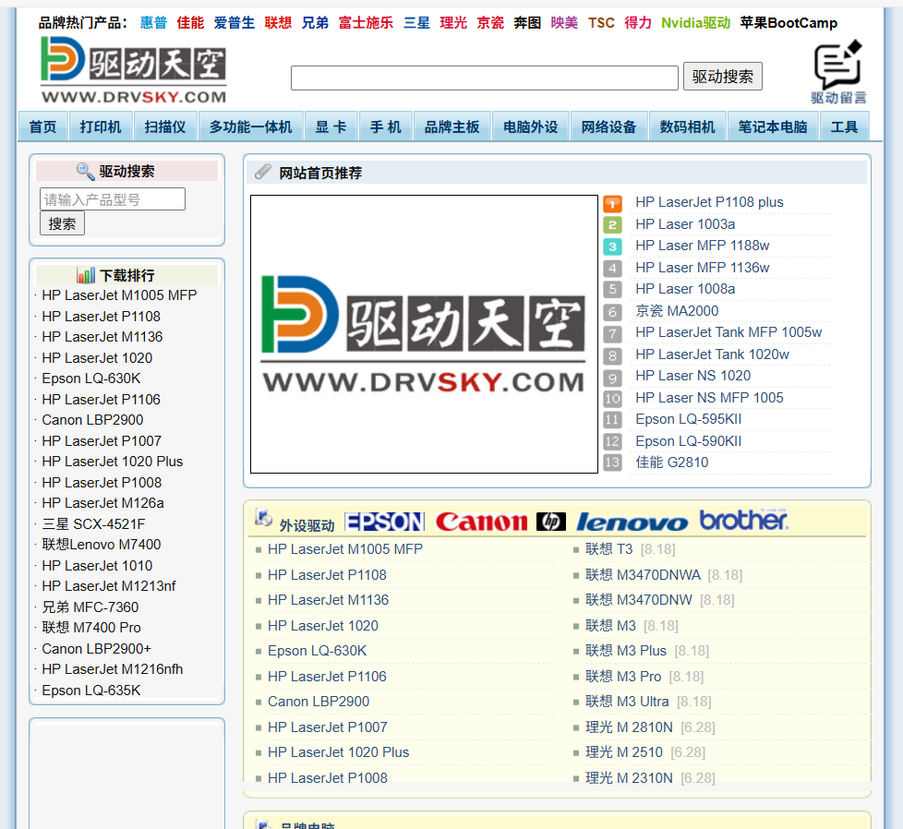Open the 打印机 navigation tab
903x829 pixels.
coord(101,126)
